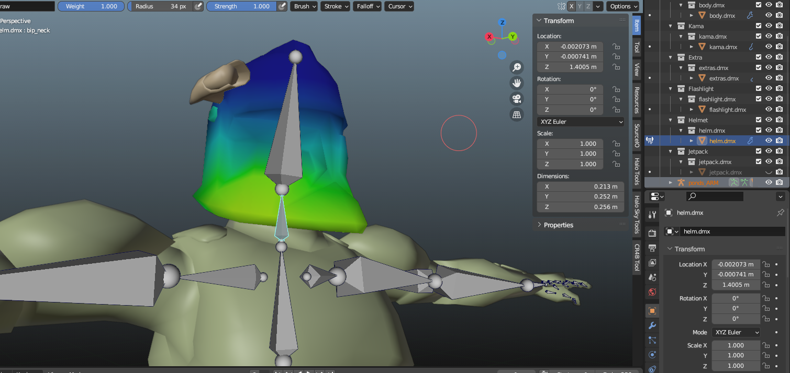This screenshot has height=373, width=790.
Task: Uncheck the Extra collection checkbox
Action: 758,57
